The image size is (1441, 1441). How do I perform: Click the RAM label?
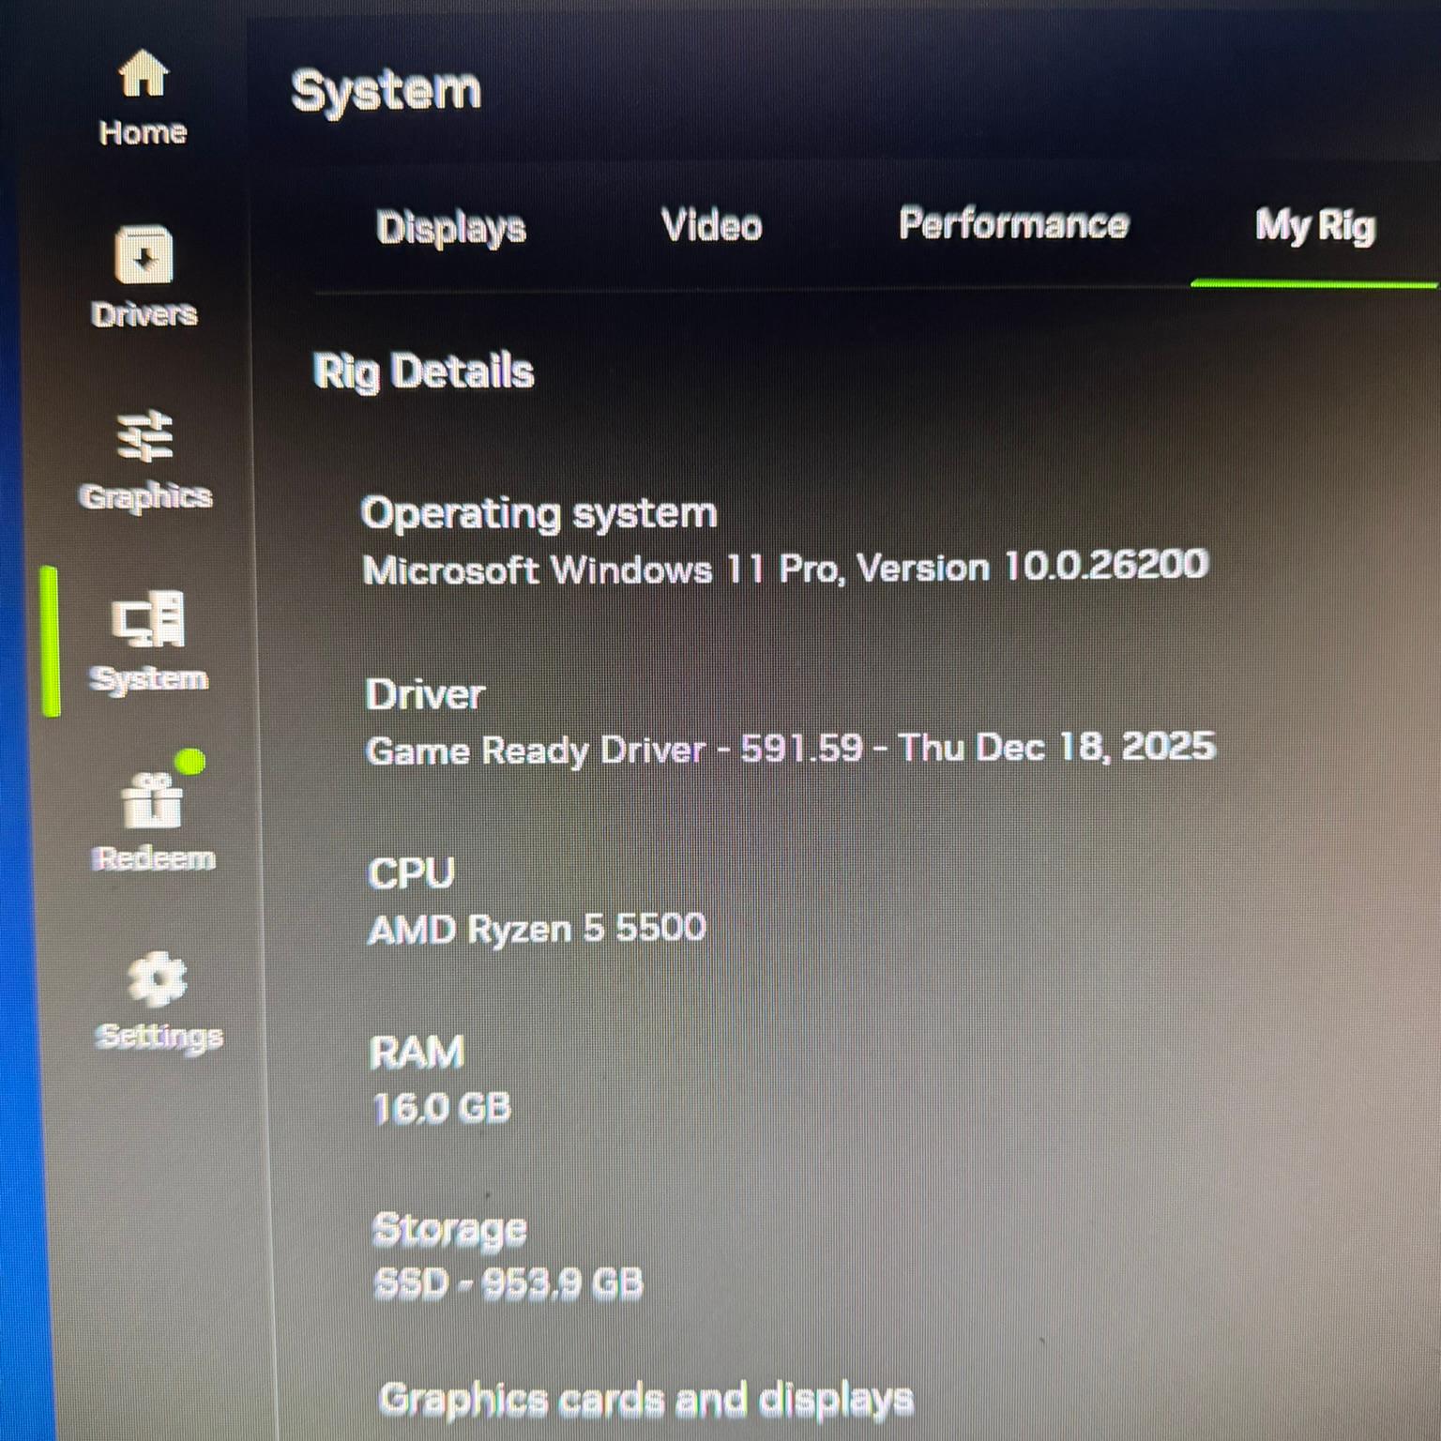(x=417, y=1052)
